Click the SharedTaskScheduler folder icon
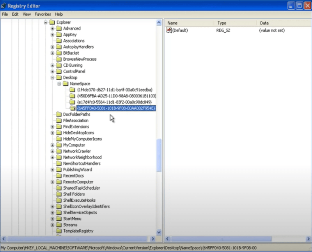312x252 pixels. point(59,188)
